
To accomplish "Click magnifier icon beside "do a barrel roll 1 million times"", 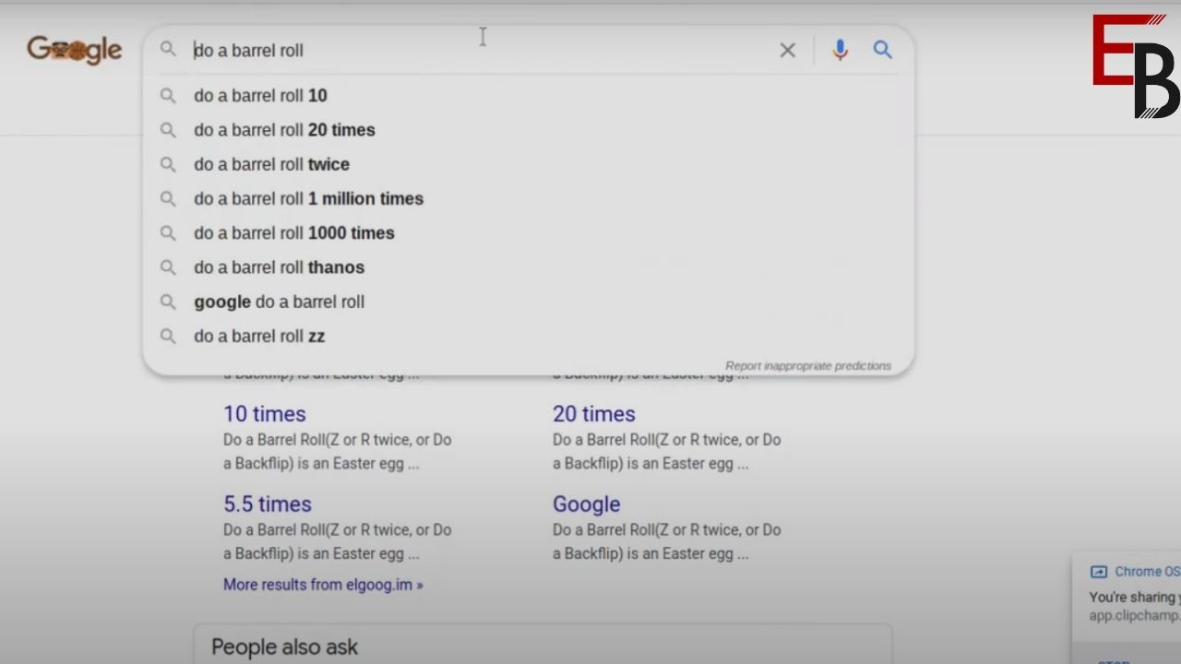I will [168, 198].
